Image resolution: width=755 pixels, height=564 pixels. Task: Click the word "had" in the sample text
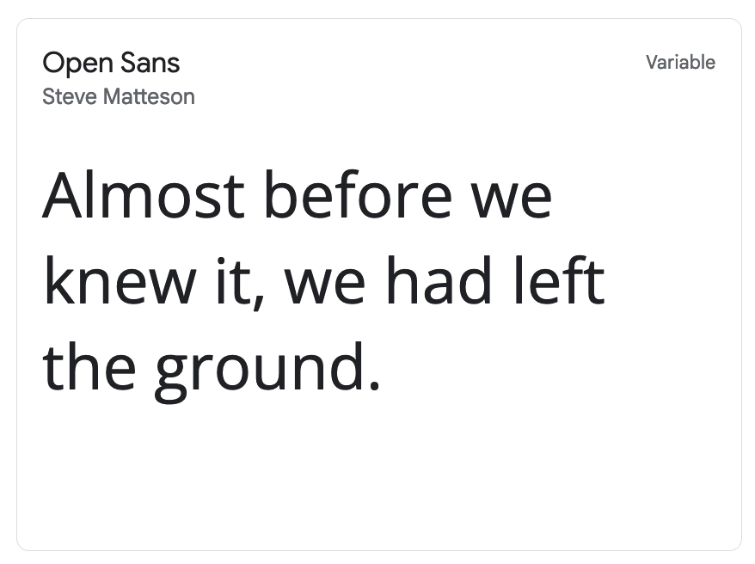[x=439, y=281]
